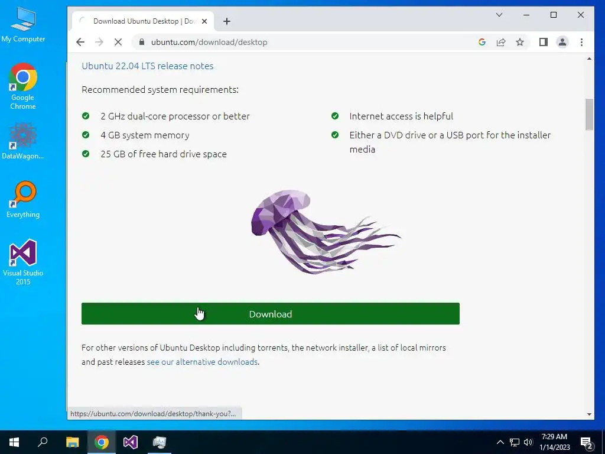The height and width of the screenshot is (454, 605).
Task: Click the scrollbar down arrow
Action: (x=589, y=414)
